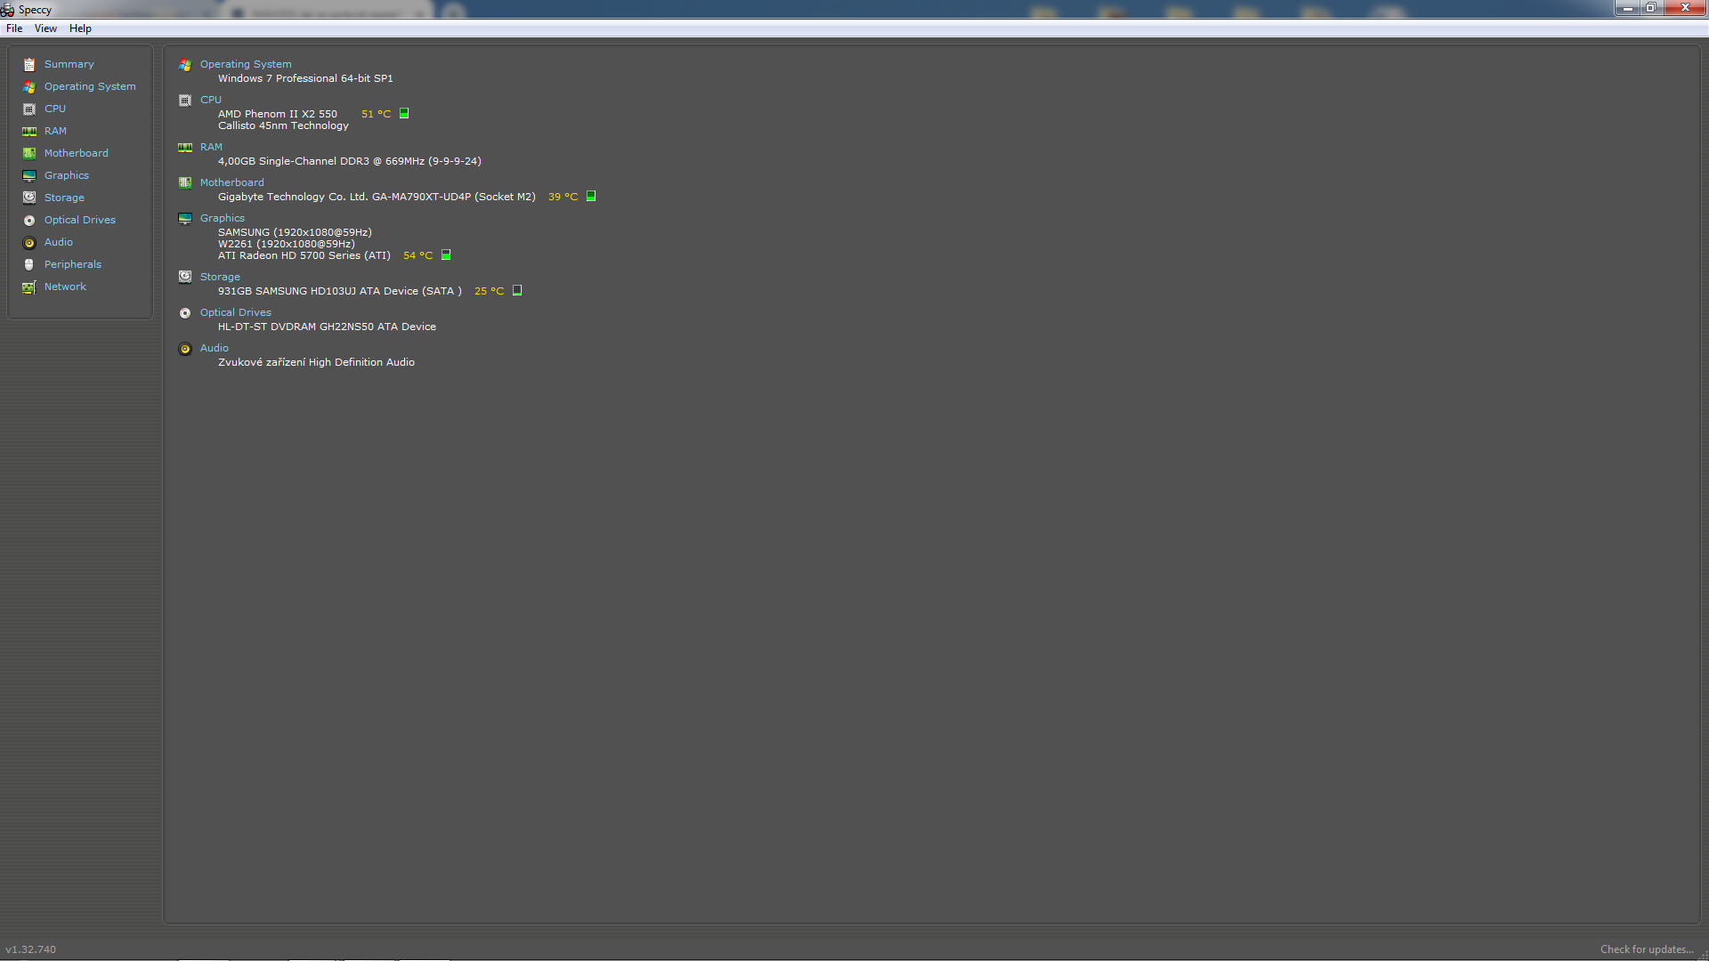Click the drive icon beside Storage heading

click(x=185, y=277)
